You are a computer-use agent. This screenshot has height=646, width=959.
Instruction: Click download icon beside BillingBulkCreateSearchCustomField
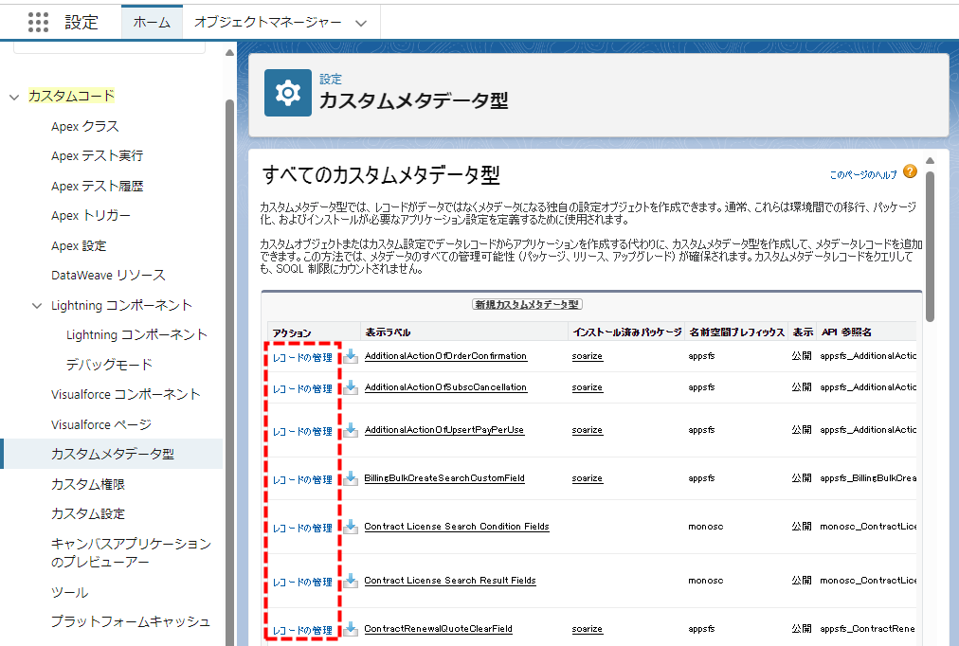[x=351, y=478]
